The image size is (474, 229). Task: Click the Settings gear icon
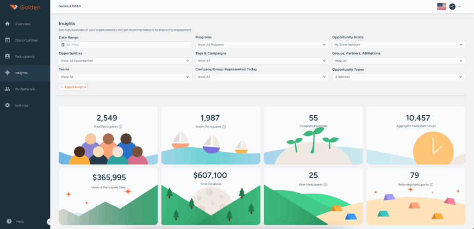pos(7,105)
